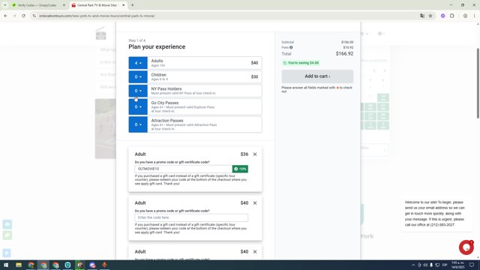Open the Attraction Passes quantity dropdown
Image resolution: width=480 pixels, height=270 pixels.
[x=138, y=124]
